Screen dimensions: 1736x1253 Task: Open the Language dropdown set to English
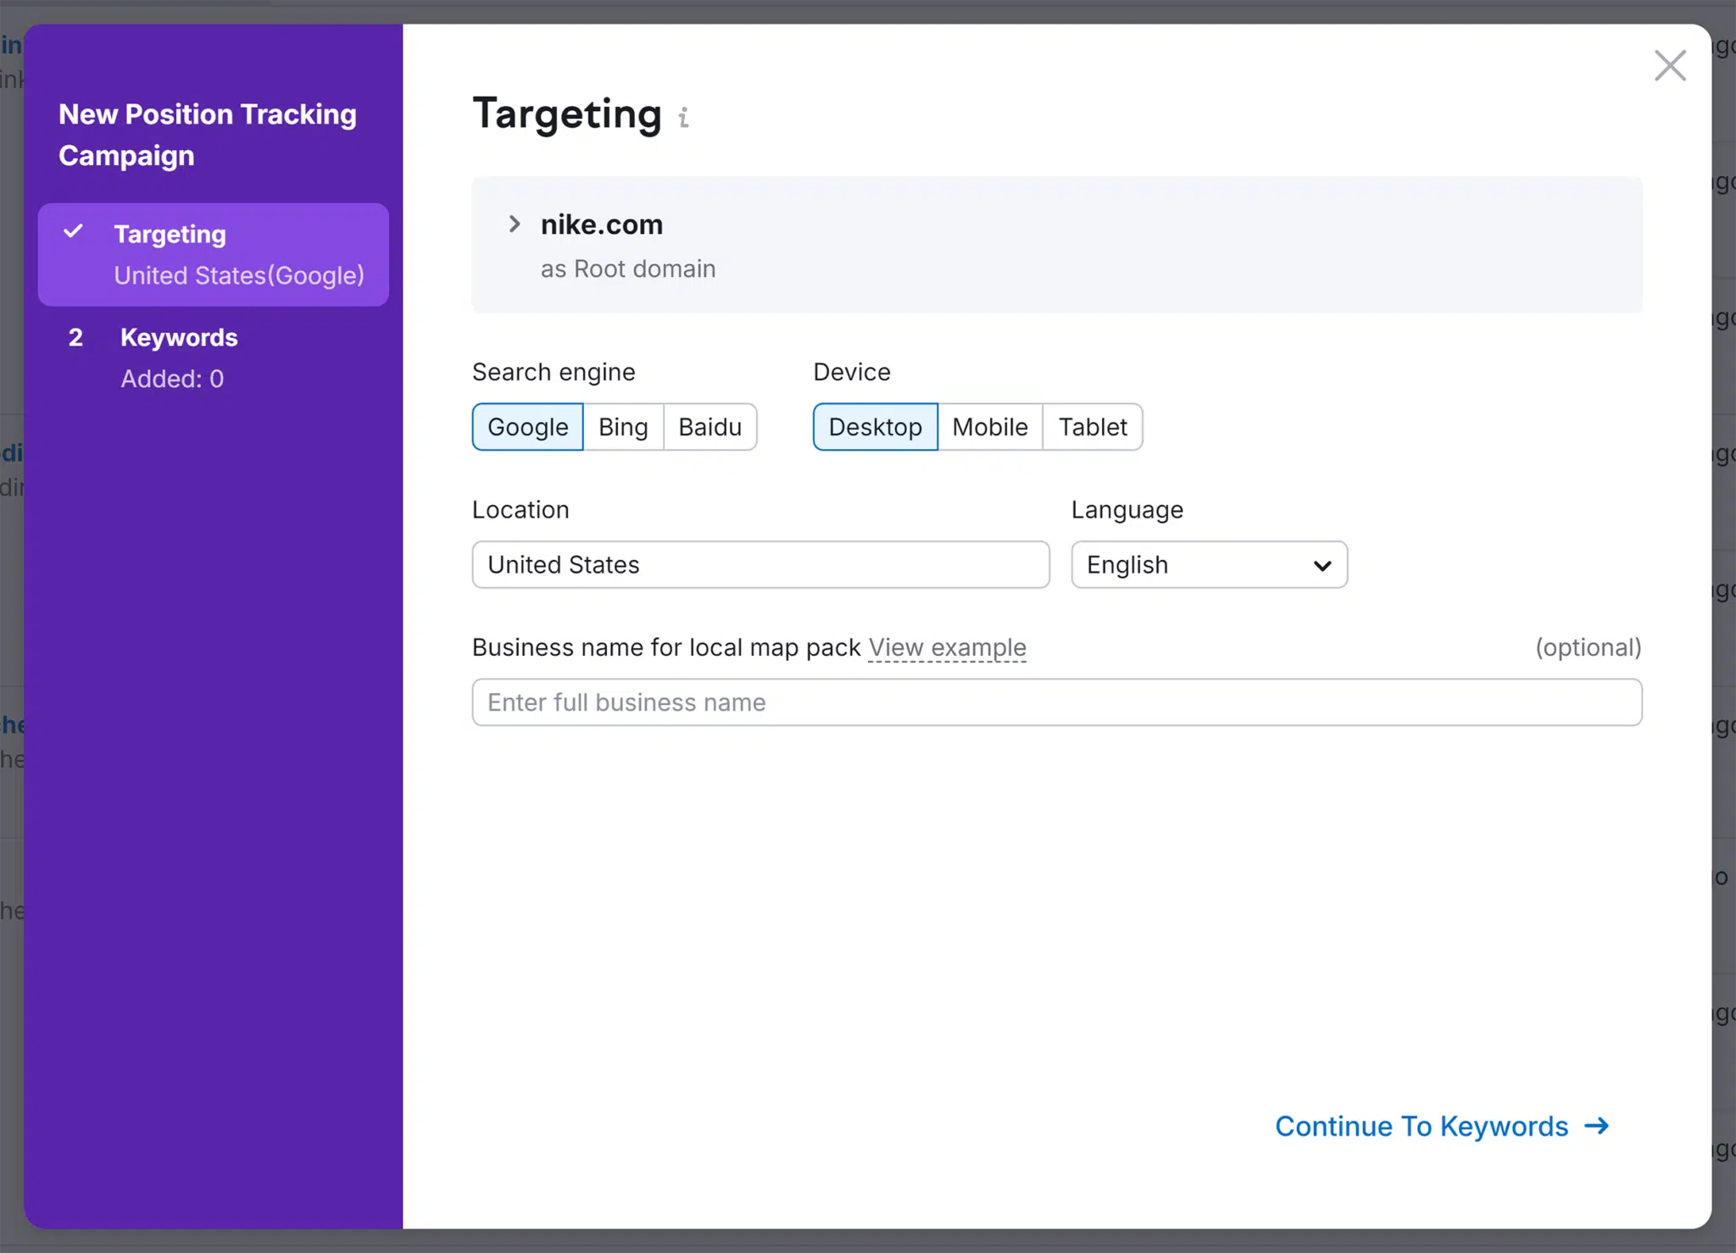click(x=1209, y=565)
